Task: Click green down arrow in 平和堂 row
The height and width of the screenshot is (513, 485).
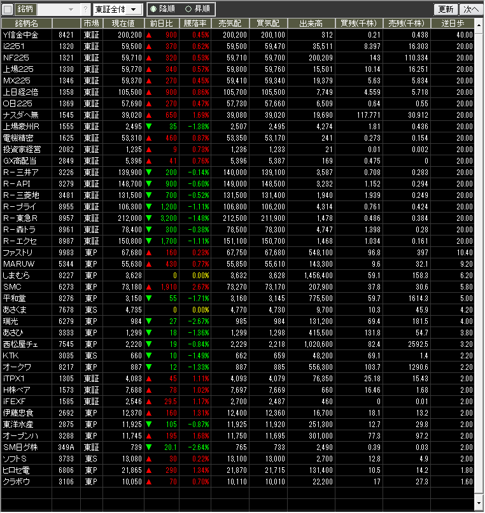Action: pos(148,299)
